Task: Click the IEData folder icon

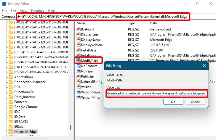Action: pyautogui.click(x=10, y=126)
